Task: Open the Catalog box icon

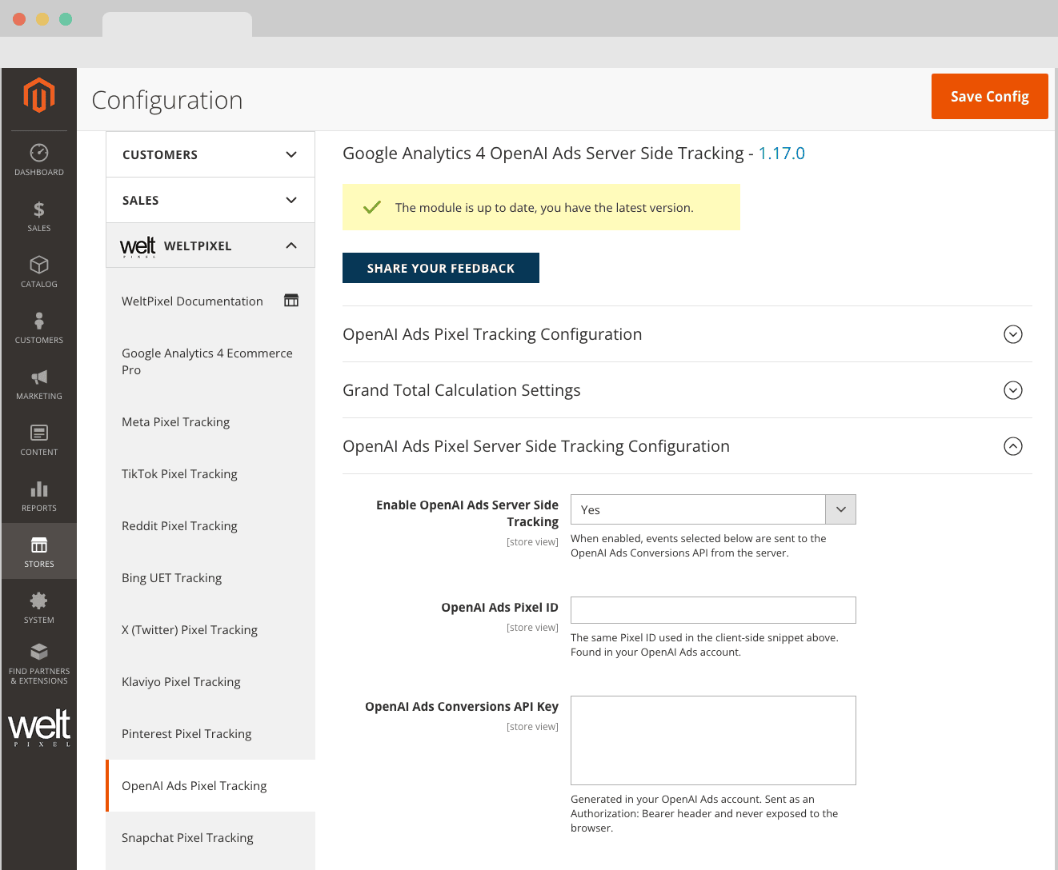Action: [39, 265]
